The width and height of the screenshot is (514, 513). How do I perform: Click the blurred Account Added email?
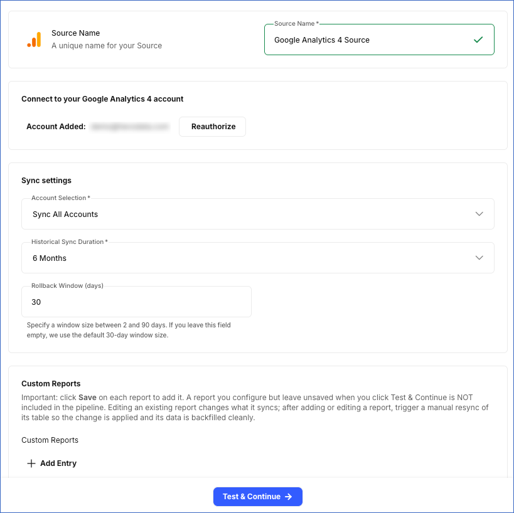pos(130,127)
